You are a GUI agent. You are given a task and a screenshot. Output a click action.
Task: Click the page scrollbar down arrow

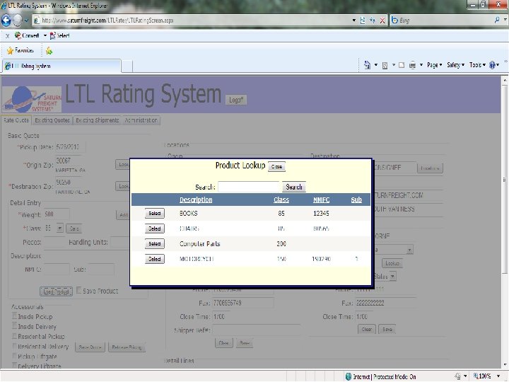click(x=505, y=366)
